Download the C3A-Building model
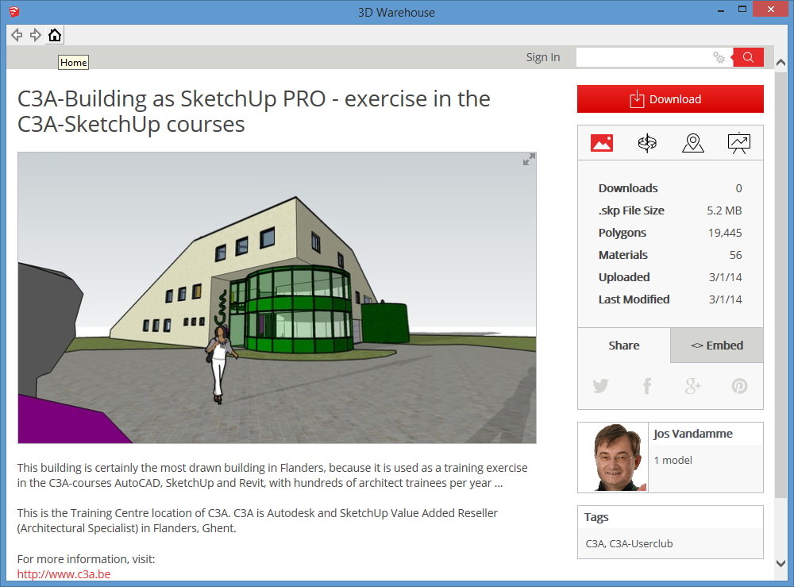This screenshot has width=794, height=587. [670, 98]
